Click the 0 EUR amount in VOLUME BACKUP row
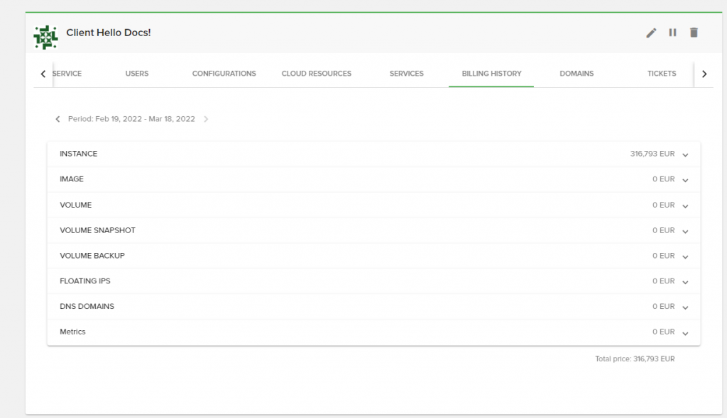 pos(664,256)
